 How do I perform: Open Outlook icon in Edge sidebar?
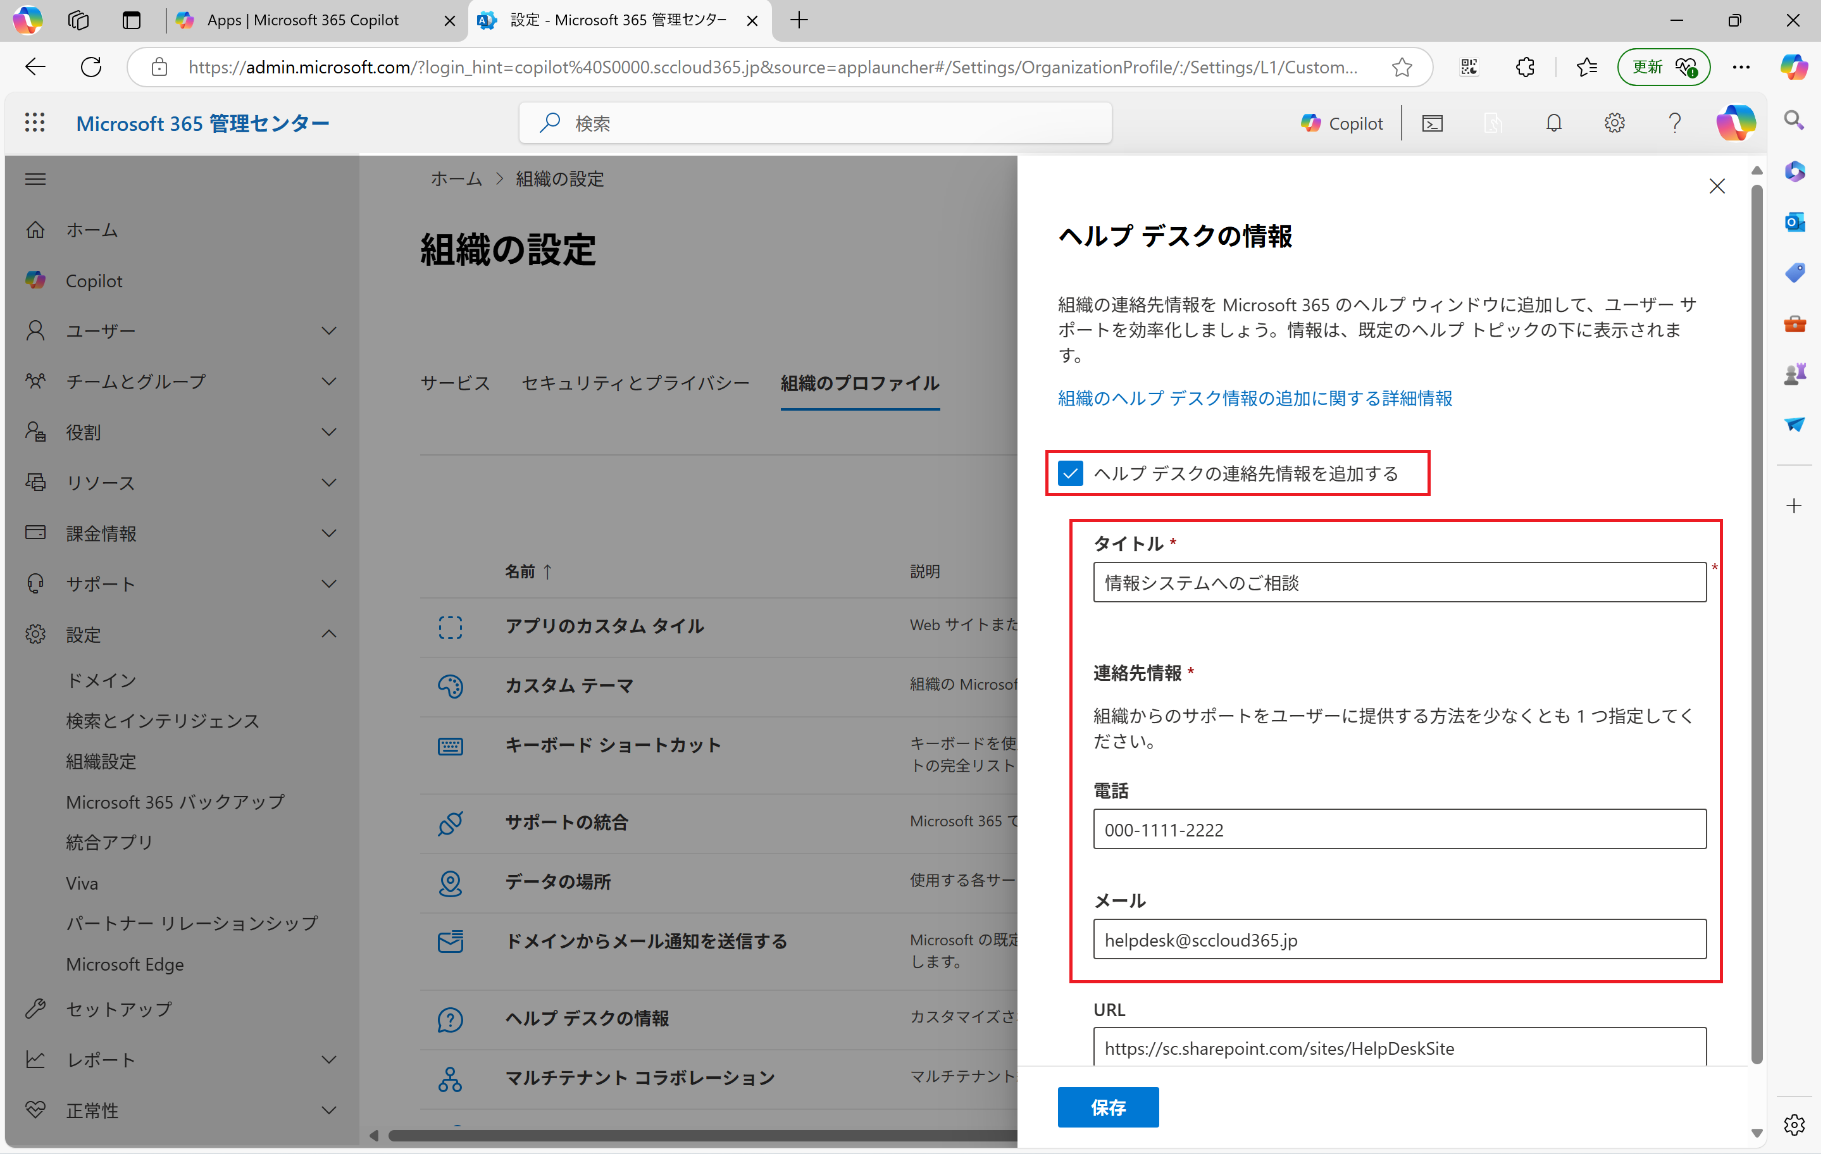coord(1793,222)
